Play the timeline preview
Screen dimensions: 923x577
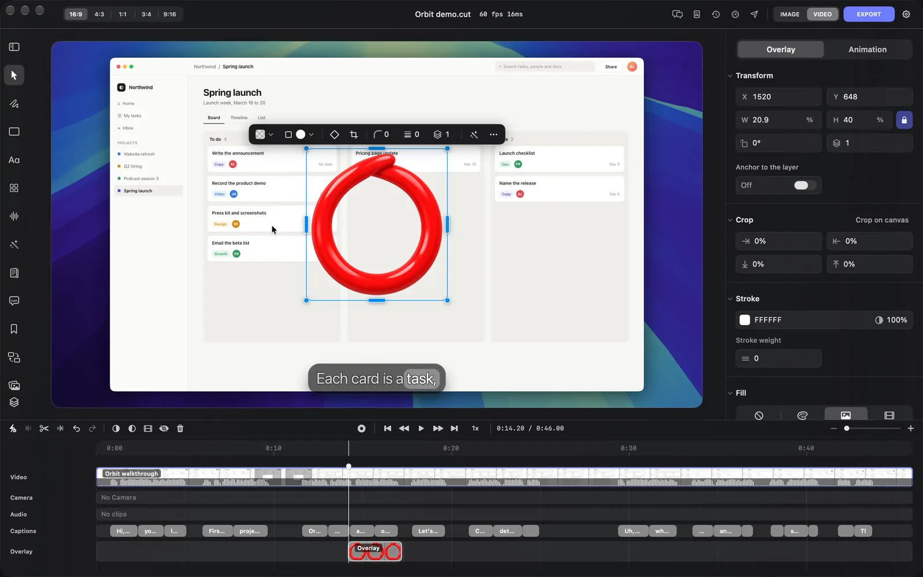click(x=421, y=428)
